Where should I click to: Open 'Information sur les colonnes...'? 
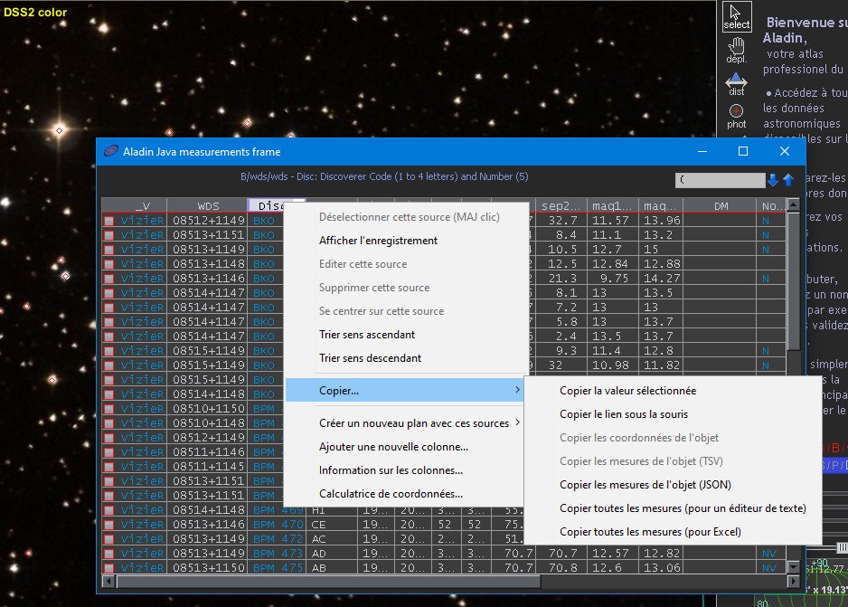391,470
